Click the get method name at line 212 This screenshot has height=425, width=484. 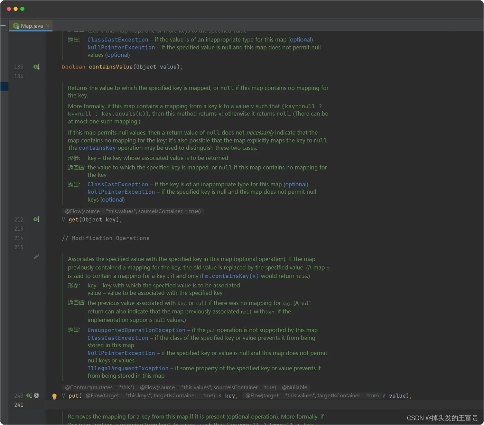74,220
